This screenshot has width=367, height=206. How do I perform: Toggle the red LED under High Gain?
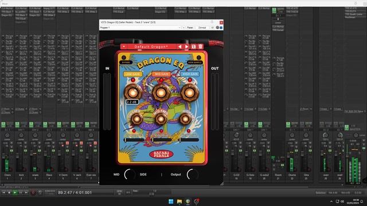190,80
